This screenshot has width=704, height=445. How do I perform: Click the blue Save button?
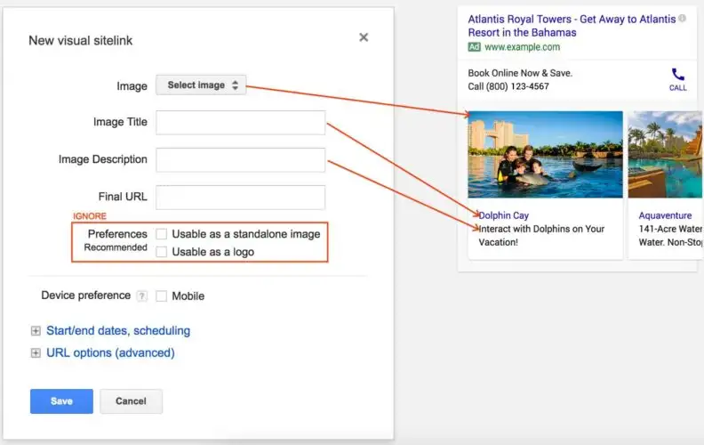point(61,401)
